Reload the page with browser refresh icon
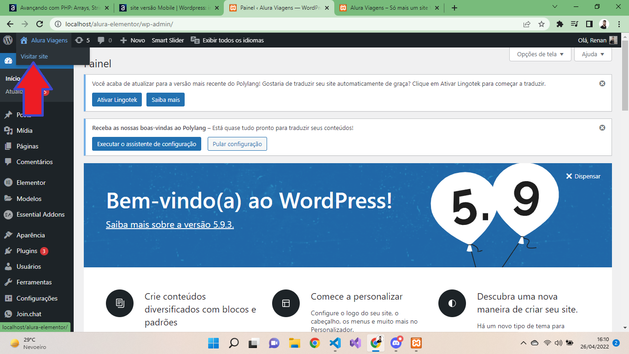 (40, 24)
